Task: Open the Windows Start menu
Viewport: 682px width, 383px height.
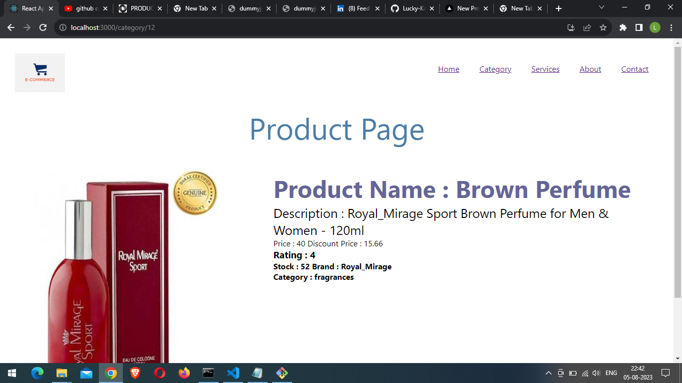Action: [x=10, y=373]
